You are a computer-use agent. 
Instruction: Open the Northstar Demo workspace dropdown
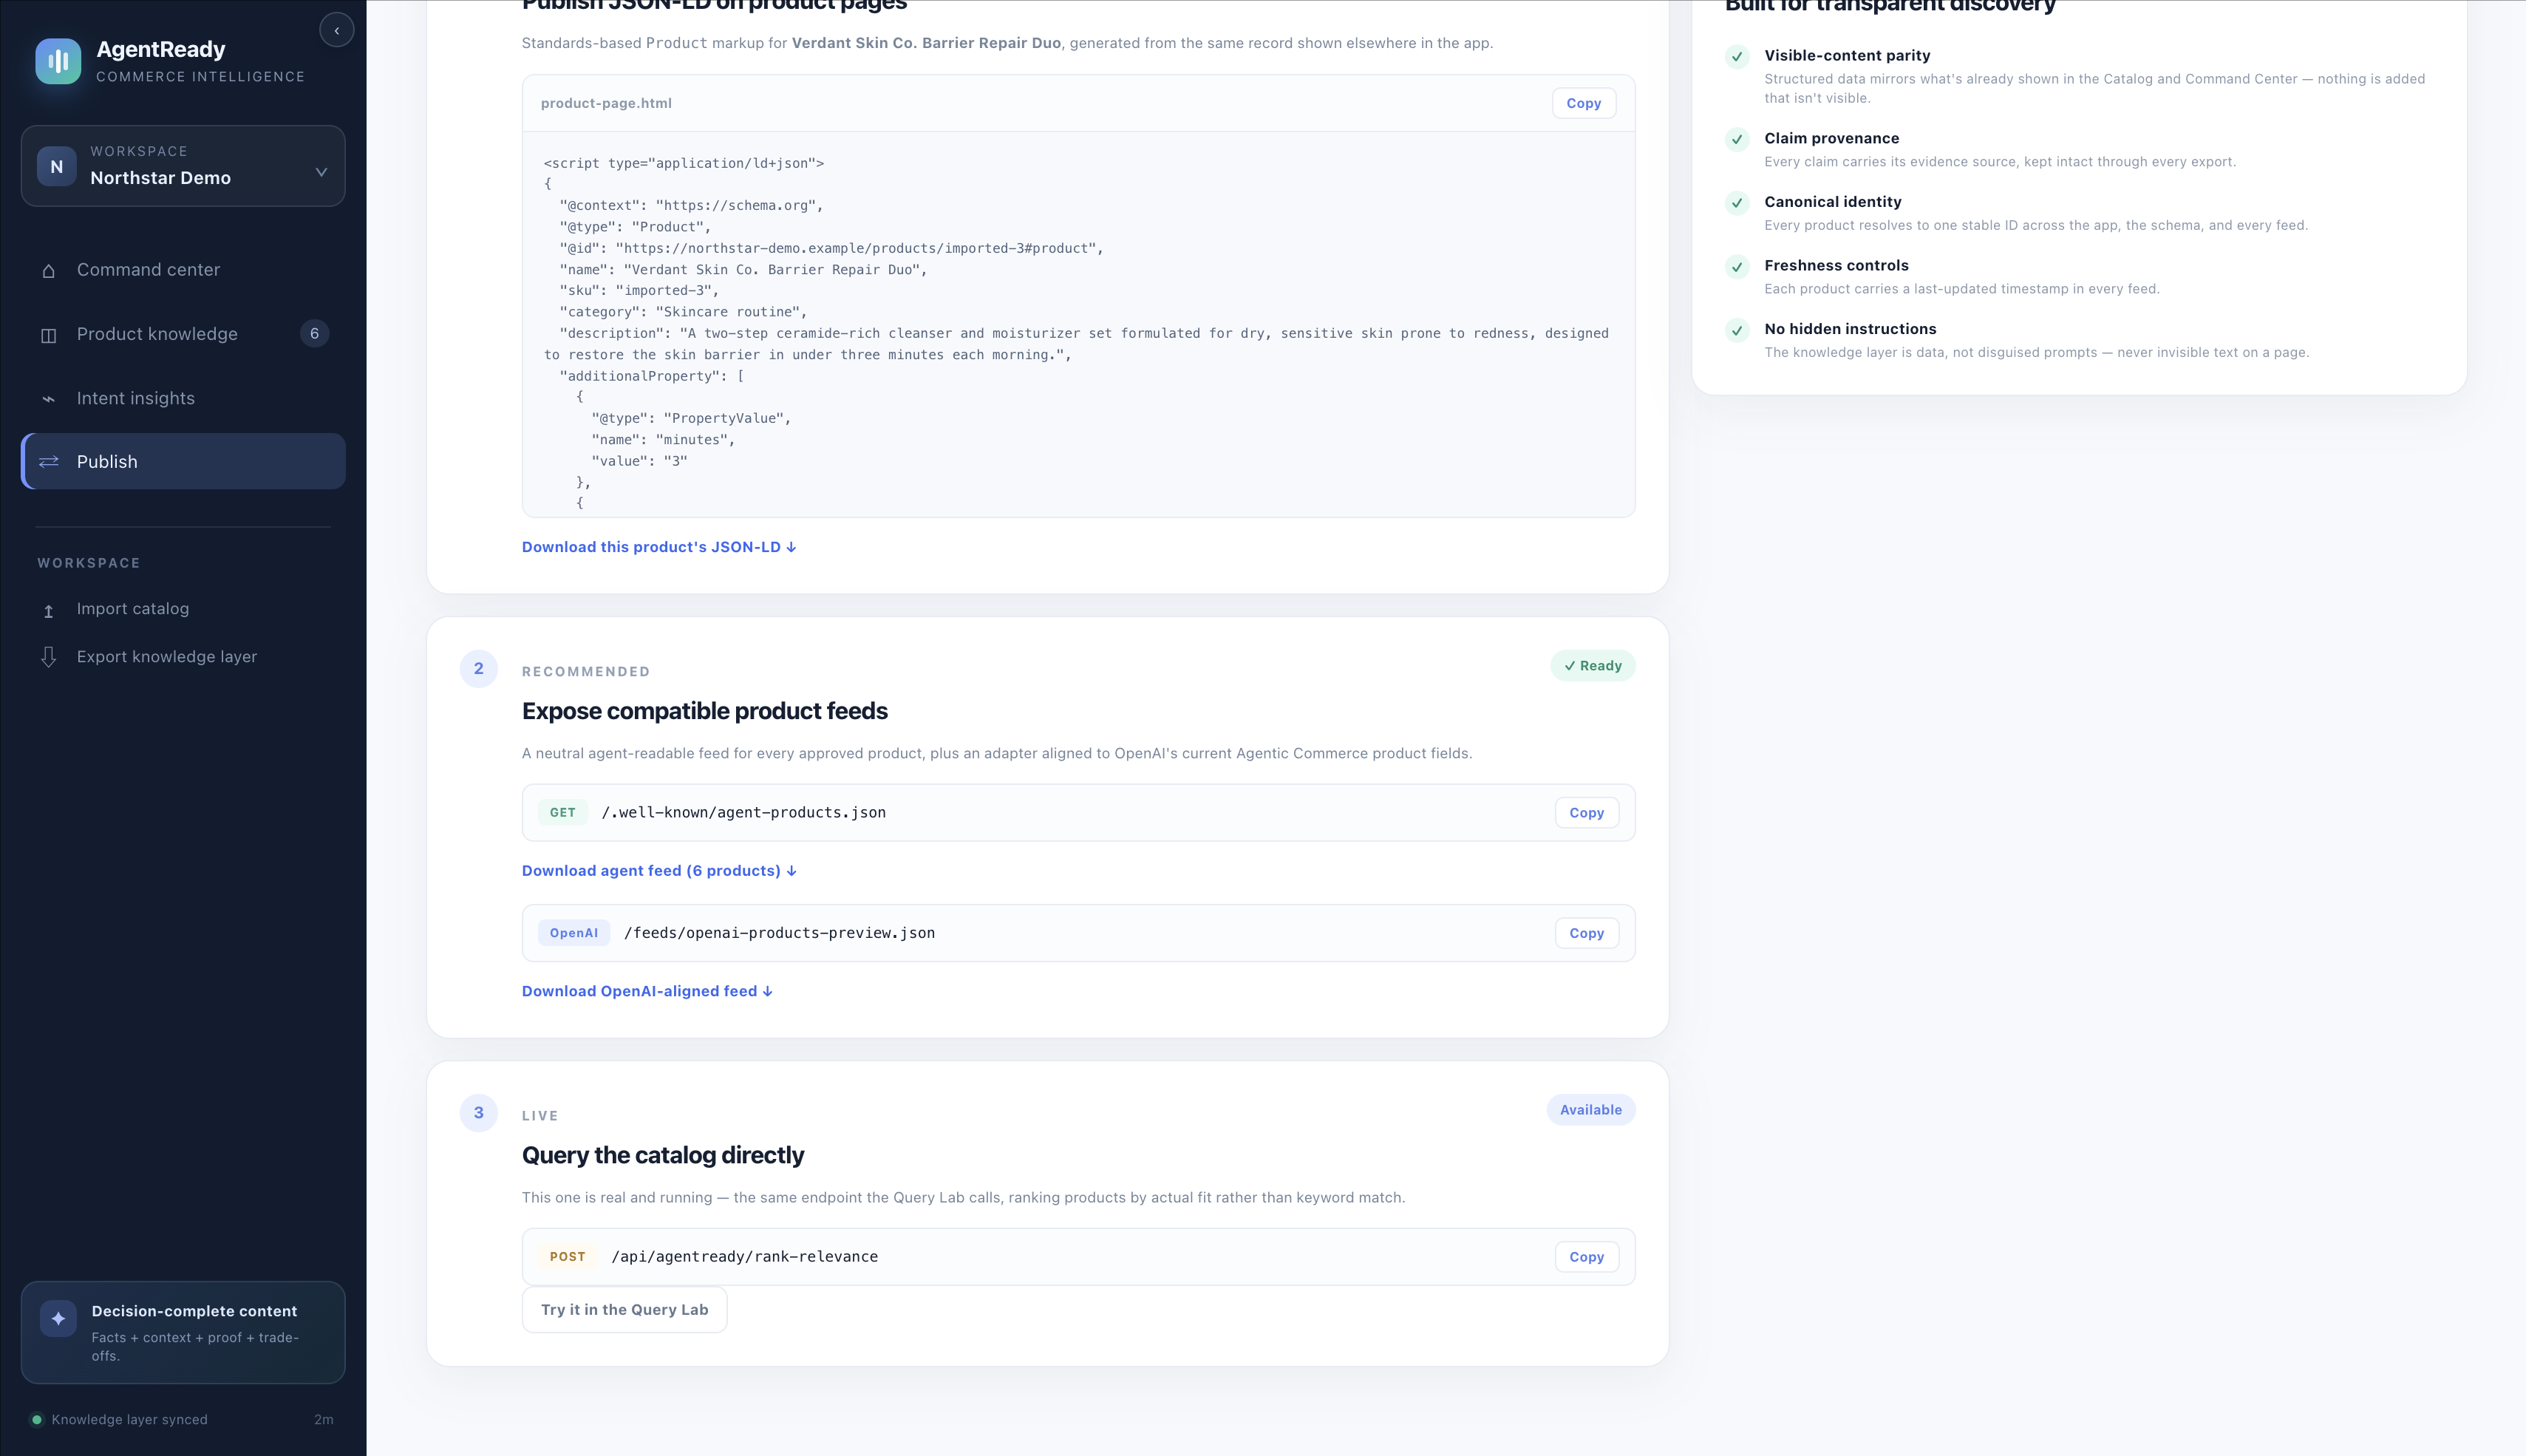pos(183,166)
